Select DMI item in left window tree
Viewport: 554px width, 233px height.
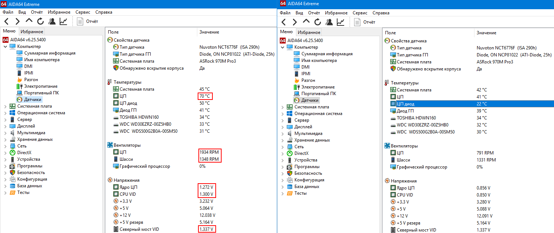pyautogui.click(x=28, y=66)
